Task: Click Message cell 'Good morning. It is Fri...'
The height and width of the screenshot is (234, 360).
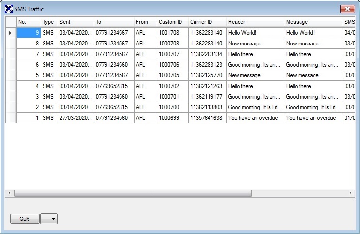Action: point(314,107)
